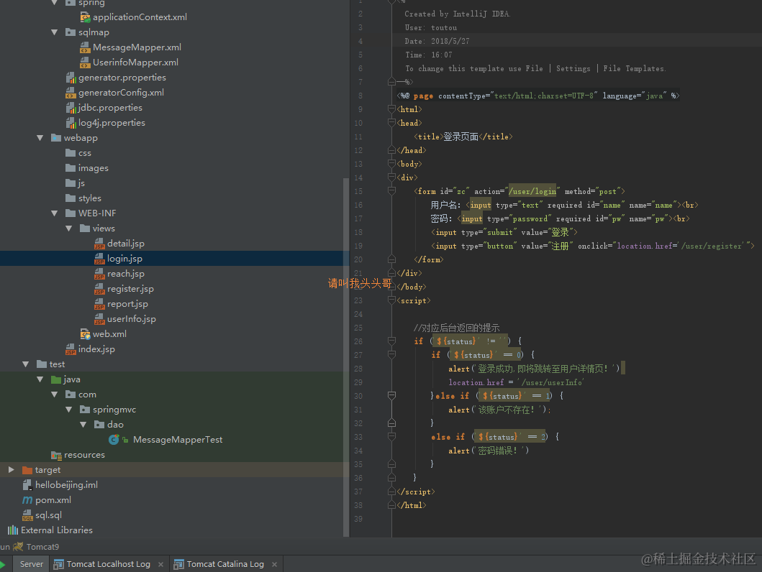Image resolution: width=762 pixels, height=572 pixels.
Task: Open Tomcat Catalina Log tab
Action: pos(225,564)
